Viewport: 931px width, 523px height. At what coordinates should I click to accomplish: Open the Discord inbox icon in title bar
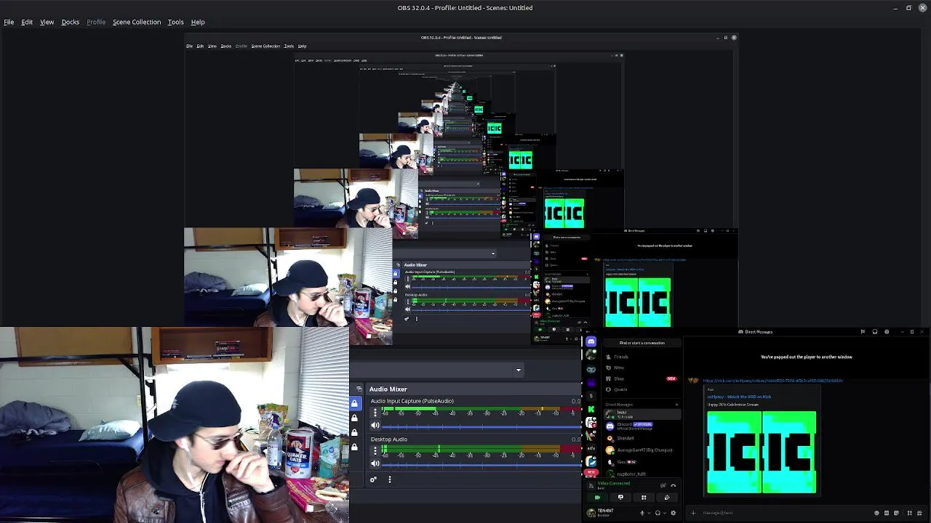(x=875, y=332)
